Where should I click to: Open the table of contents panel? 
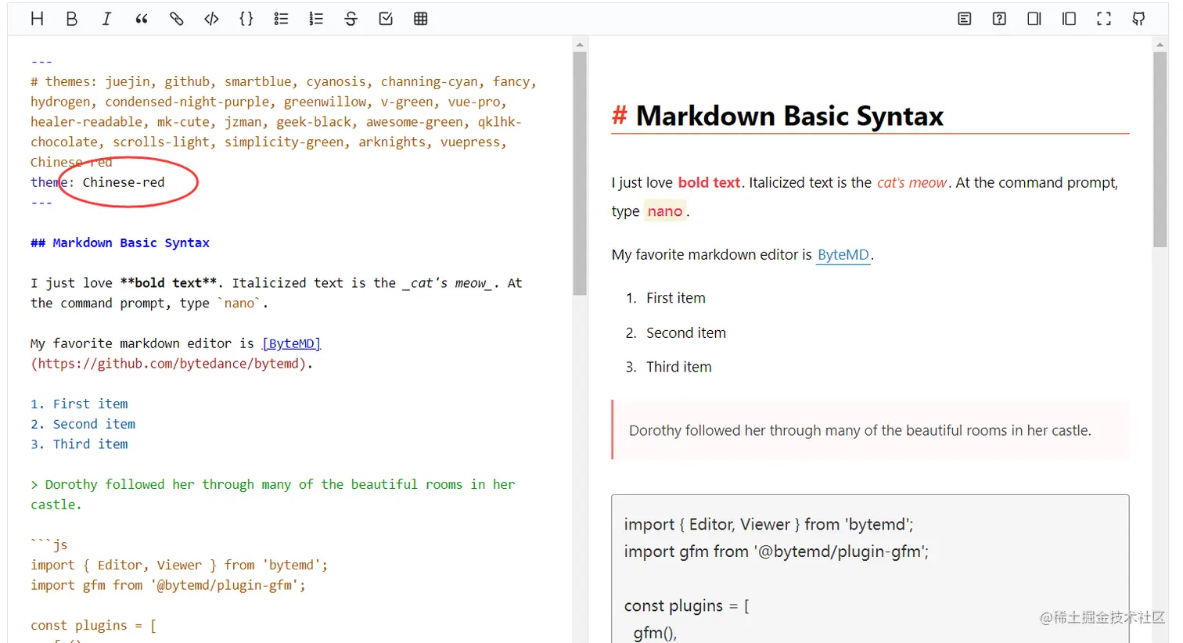965,19
